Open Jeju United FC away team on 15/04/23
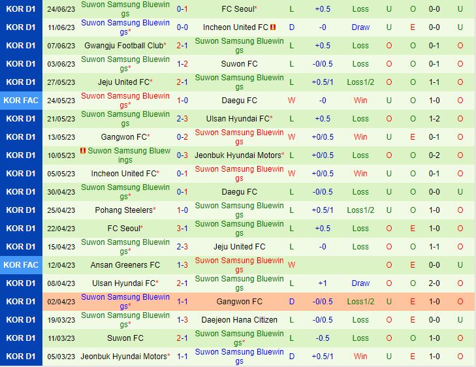Viewport: 476px width, 367px height. coord(239,246)
